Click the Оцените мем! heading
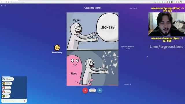 92,8
